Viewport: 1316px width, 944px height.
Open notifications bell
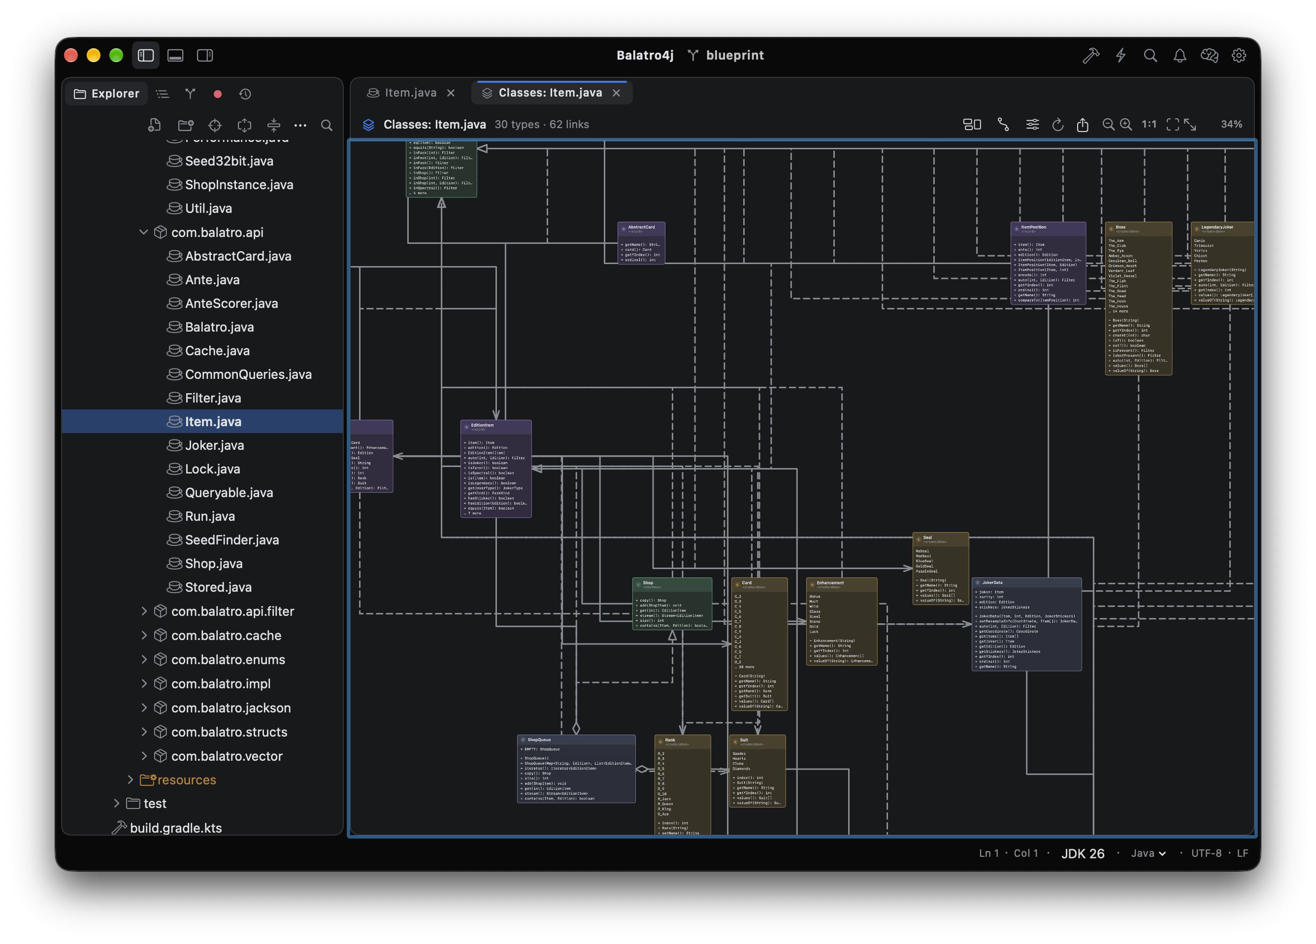click(x=1180, y=55)
